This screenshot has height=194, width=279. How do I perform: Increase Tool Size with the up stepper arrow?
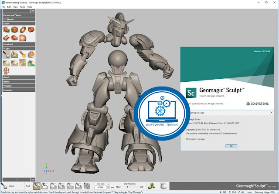[x=109, y=185]
